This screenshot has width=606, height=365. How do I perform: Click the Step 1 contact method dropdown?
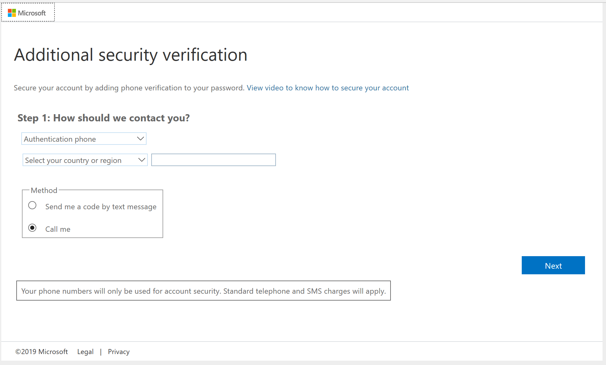tap(84, 138)
